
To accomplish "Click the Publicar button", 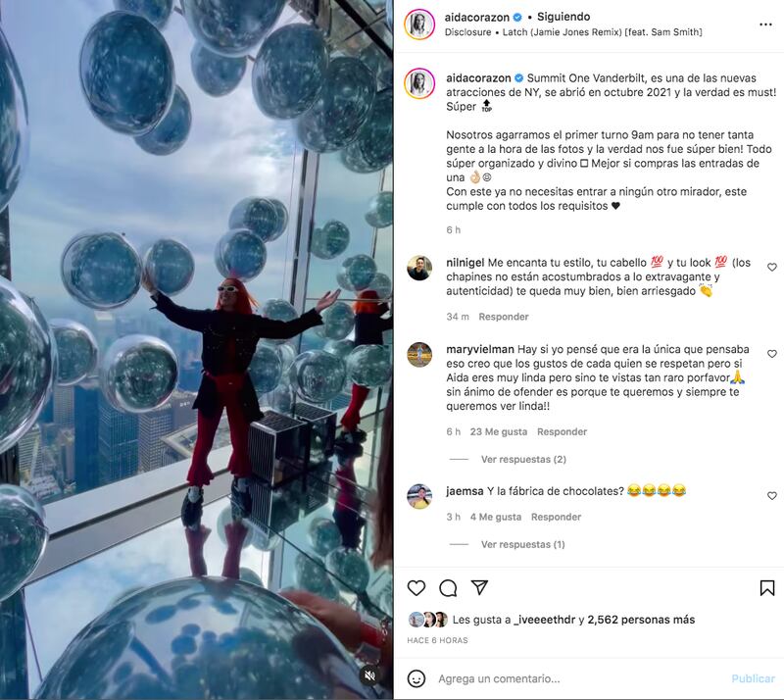I will point(753,678).
